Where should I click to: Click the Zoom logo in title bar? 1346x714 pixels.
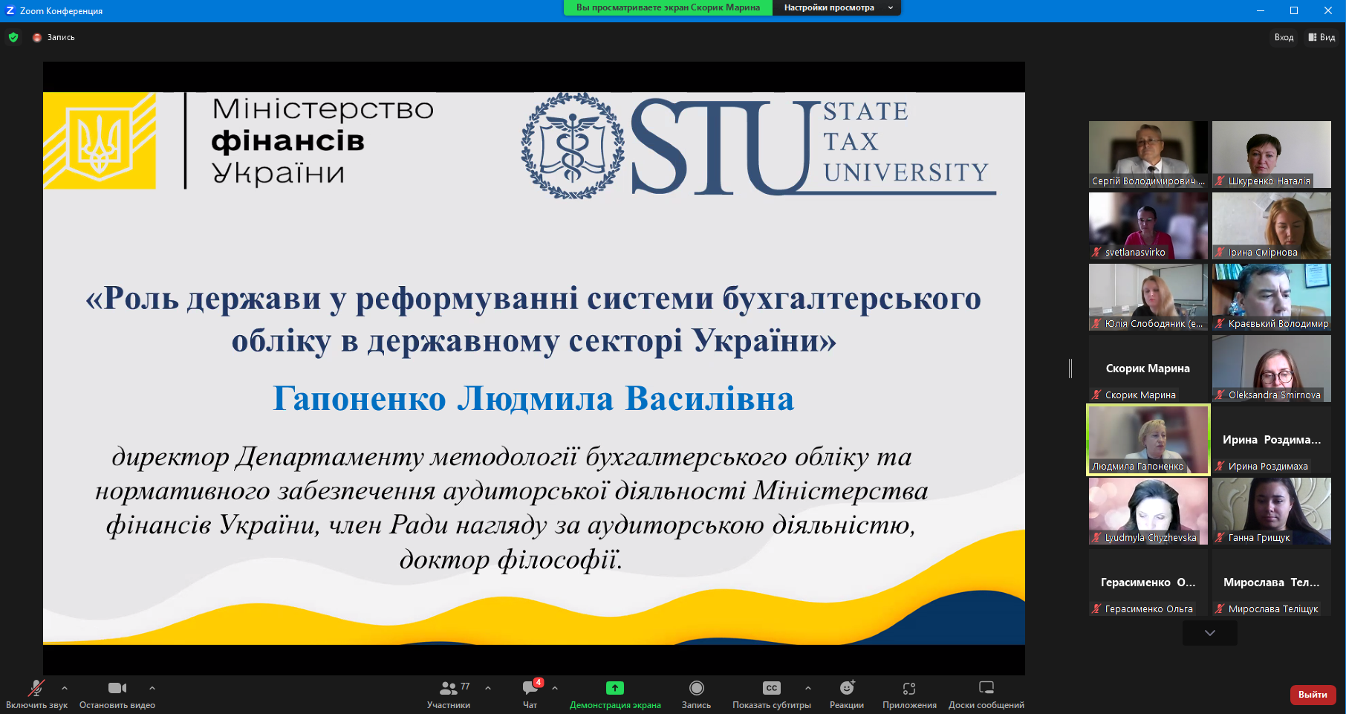pyautogui.click(x=10, y=10)
